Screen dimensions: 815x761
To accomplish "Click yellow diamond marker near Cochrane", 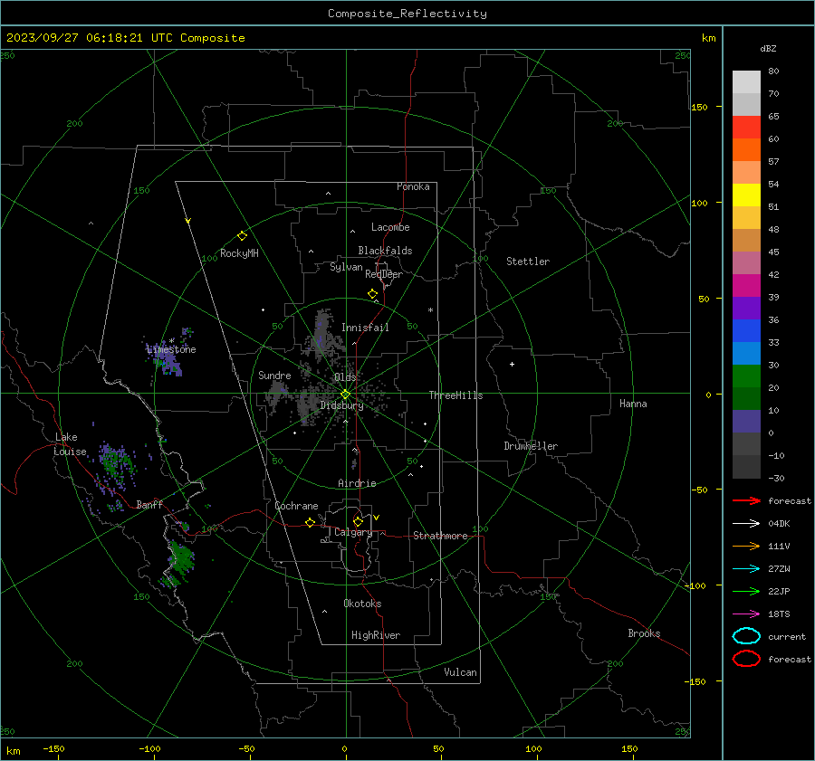I will coord(310,523).
